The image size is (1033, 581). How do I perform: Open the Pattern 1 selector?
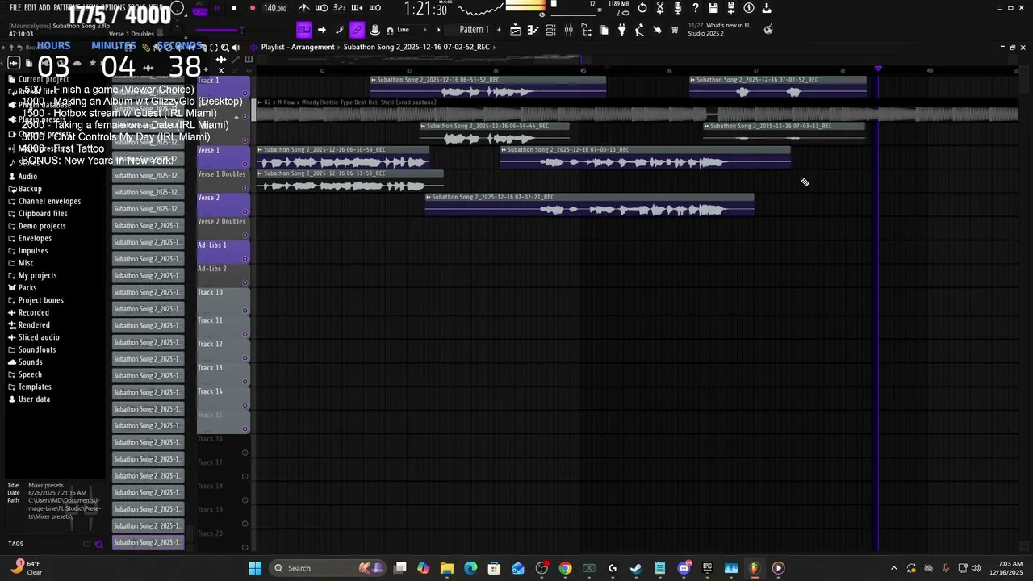click(x=475, y=30)
